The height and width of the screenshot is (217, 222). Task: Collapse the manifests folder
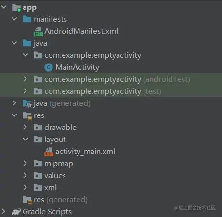click(14, 19)
